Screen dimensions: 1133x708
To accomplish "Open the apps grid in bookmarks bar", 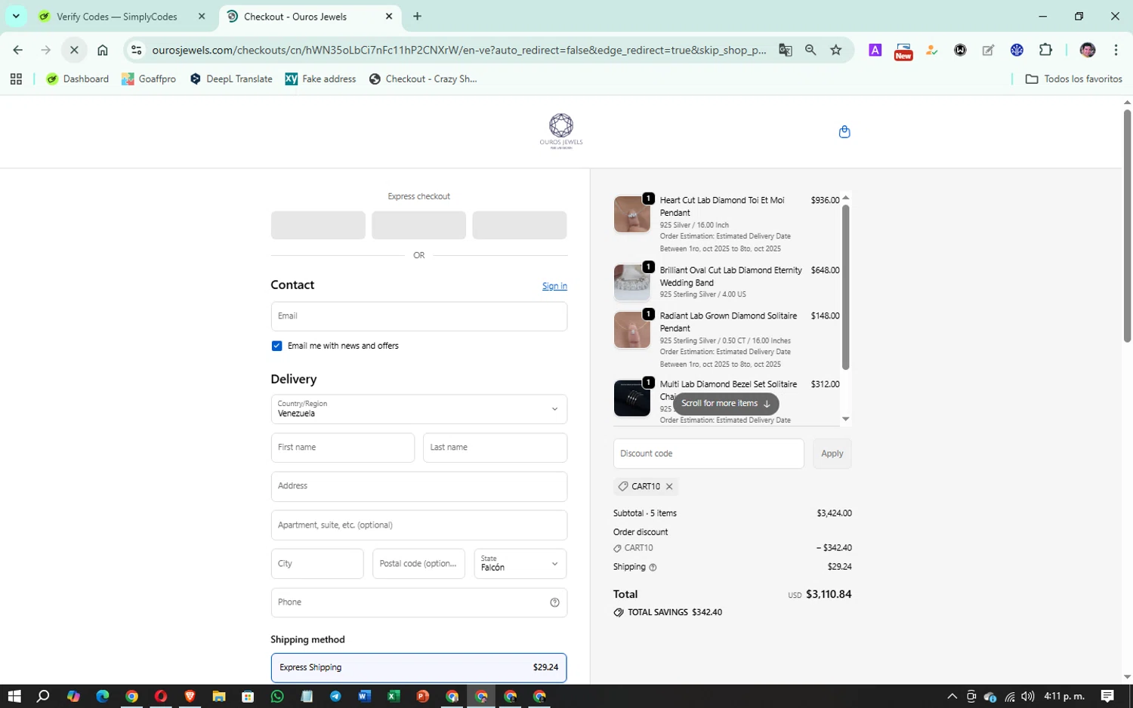I will 16,78.
